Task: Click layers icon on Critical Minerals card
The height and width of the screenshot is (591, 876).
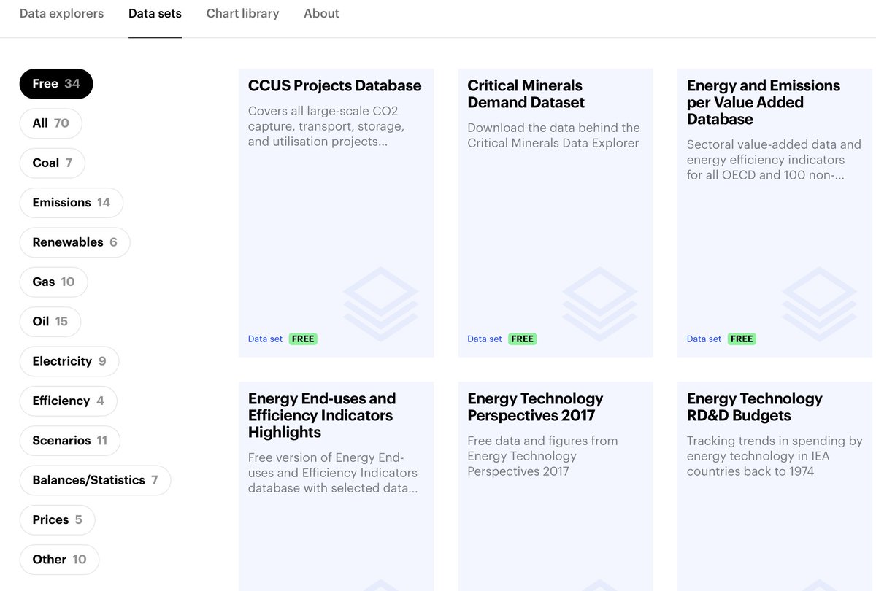Action: click(x=600, y=304)
